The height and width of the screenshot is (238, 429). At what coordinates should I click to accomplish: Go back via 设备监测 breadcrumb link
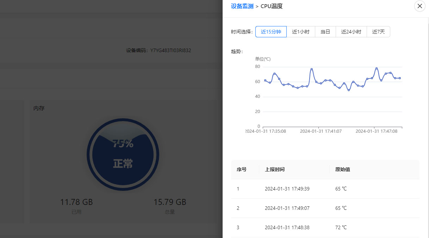242,6
